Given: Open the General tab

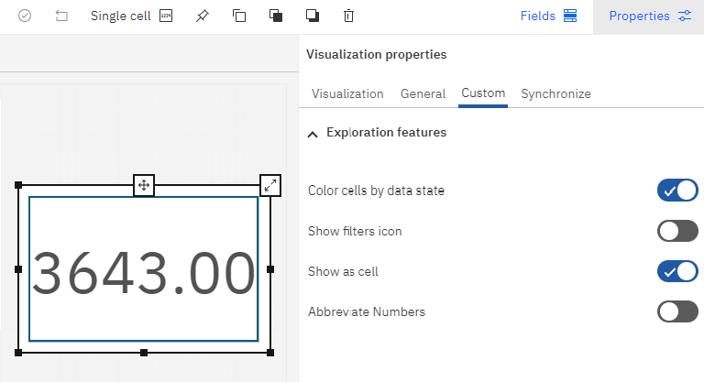Looking at the screenshot, I should (423, 93).
